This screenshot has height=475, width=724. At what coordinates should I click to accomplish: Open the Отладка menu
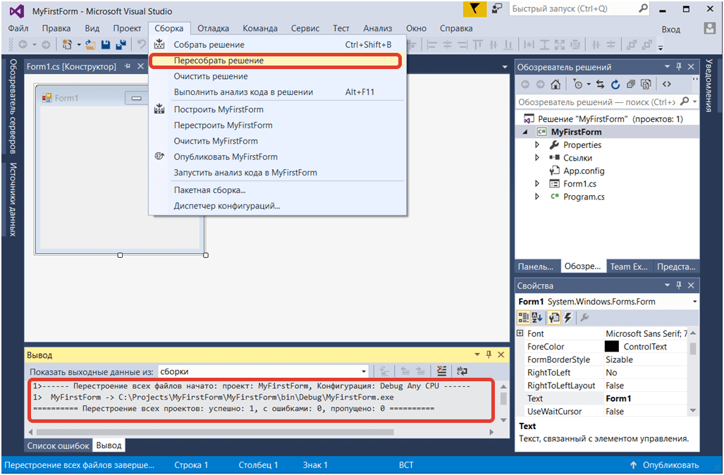tap(214, 28)
